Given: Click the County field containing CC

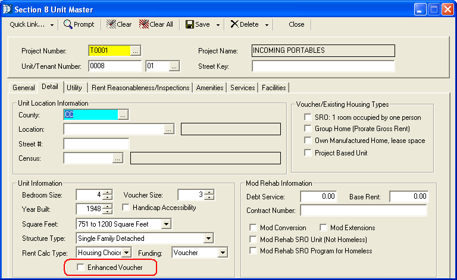Looking at the screenshot, I should point(91,115).
